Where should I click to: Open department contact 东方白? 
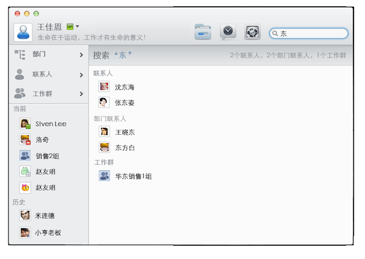124,147
